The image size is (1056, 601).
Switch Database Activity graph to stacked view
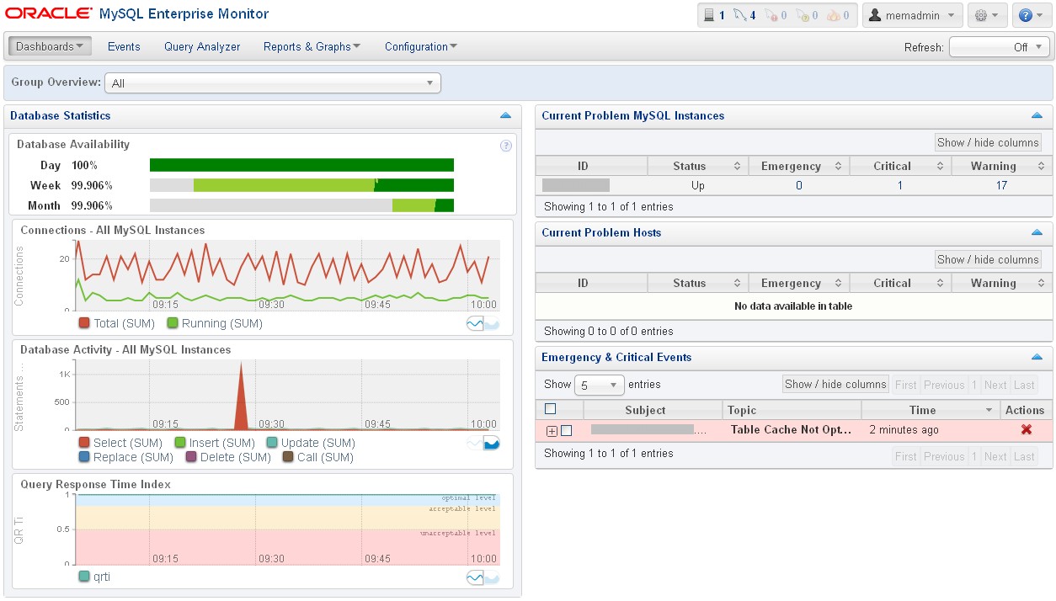pyautogui.click(x=492, y=444)
